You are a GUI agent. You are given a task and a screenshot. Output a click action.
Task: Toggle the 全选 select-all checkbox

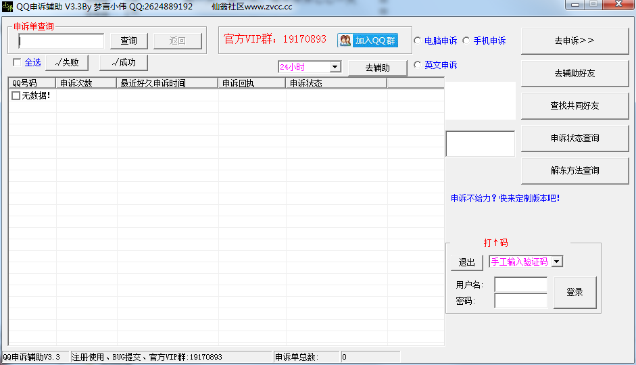[x=17, y=63]
